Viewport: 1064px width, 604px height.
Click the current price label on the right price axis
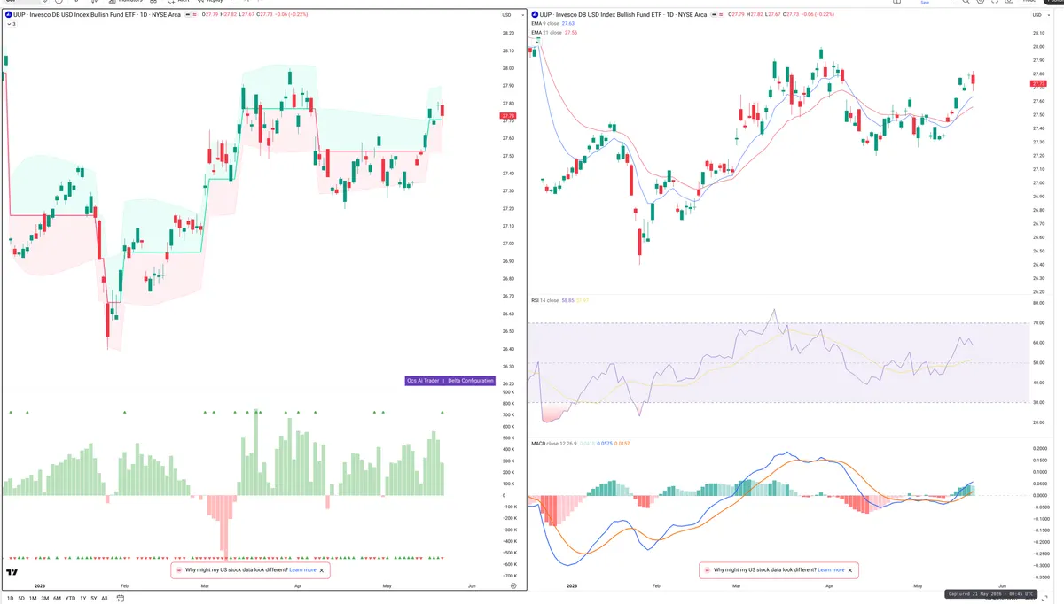point(1038,84)
